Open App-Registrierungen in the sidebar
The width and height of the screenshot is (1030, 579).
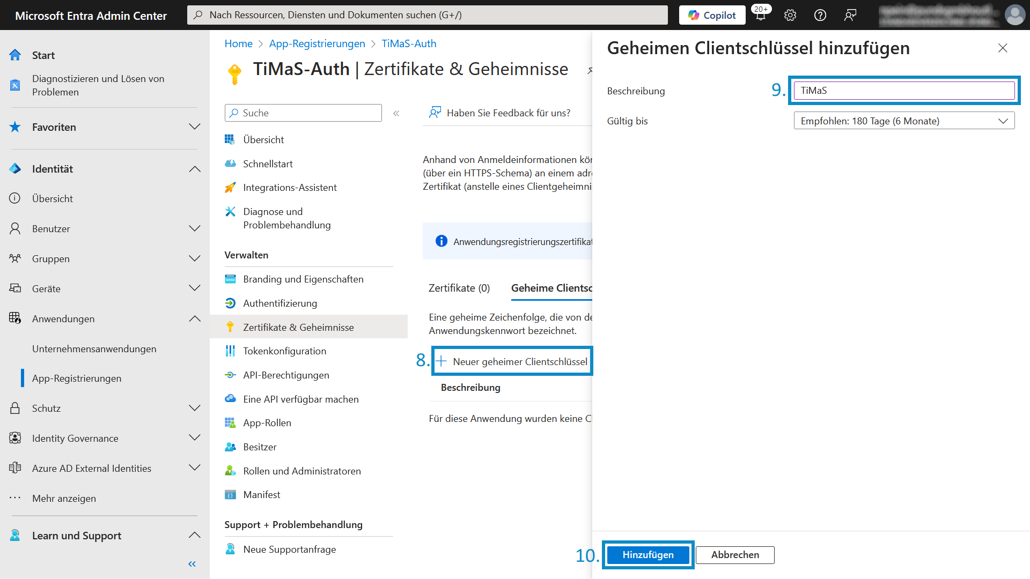tap(77, 378)
